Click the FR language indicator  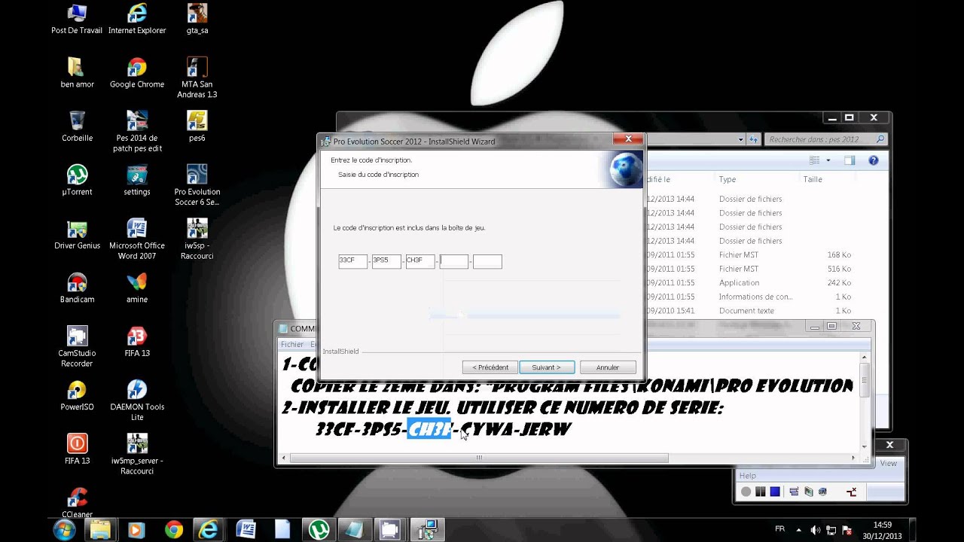(779, 528)
